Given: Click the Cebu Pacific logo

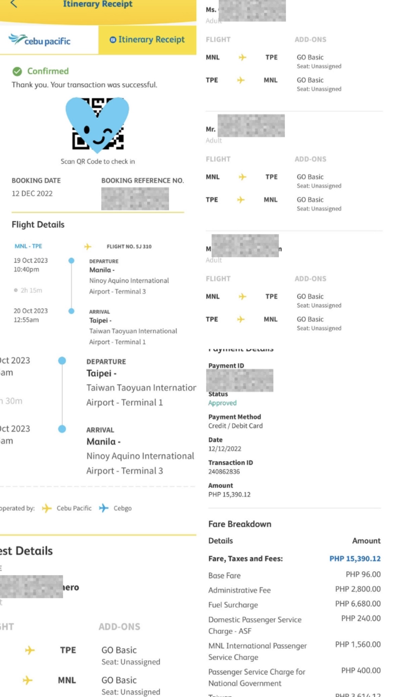Looking at the screenshot, I should (x=40, y=40).
